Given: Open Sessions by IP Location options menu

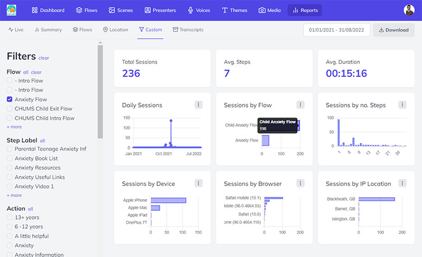Looking at the screenshot, I should coord(402,183).
